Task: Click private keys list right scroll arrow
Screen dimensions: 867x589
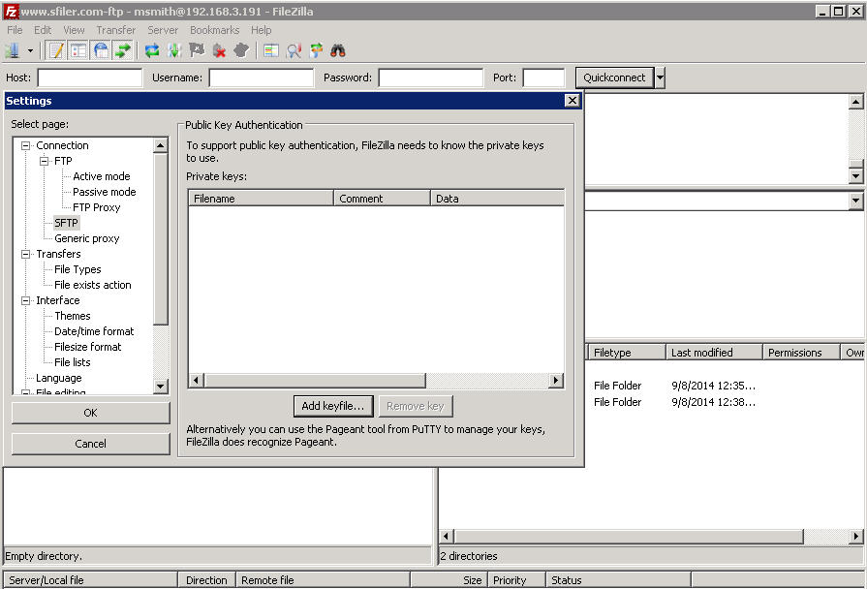Action: click(556, 380)
